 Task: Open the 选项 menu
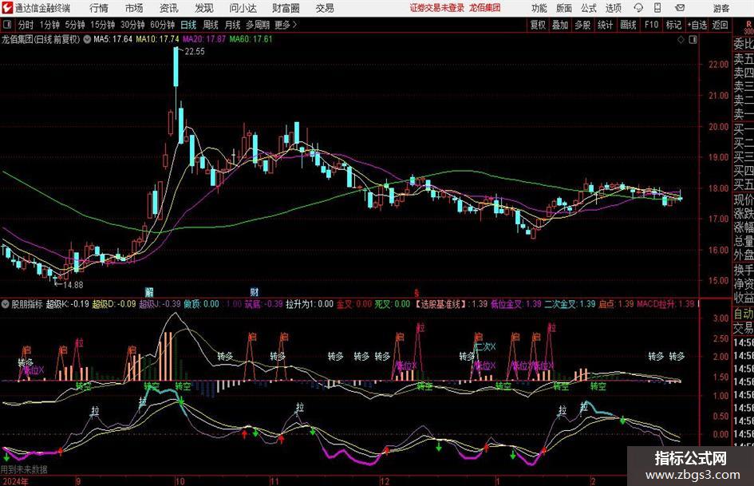613,8
